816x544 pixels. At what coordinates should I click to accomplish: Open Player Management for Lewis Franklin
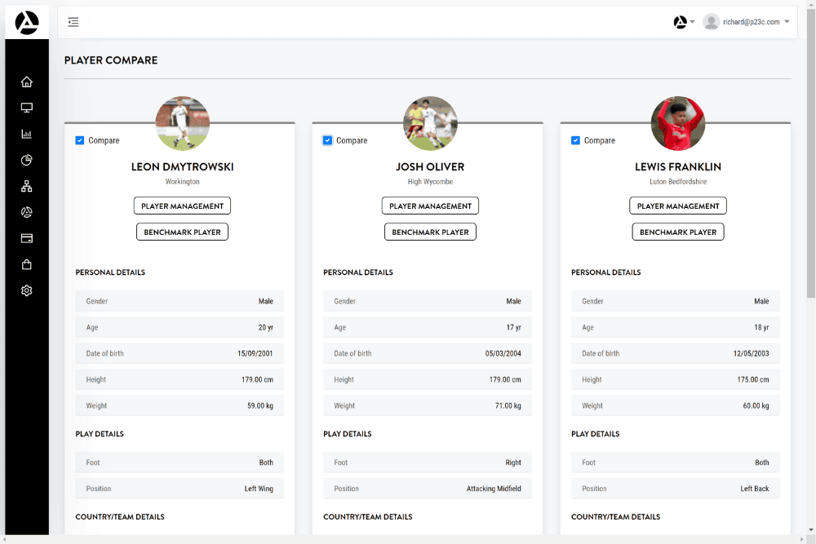pos(677,206)
